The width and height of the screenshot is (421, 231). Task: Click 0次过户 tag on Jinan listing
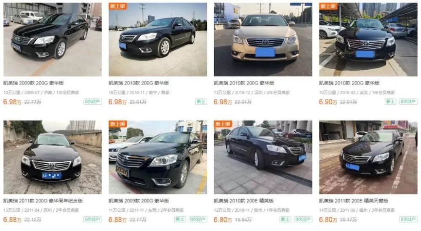point(93,102)
